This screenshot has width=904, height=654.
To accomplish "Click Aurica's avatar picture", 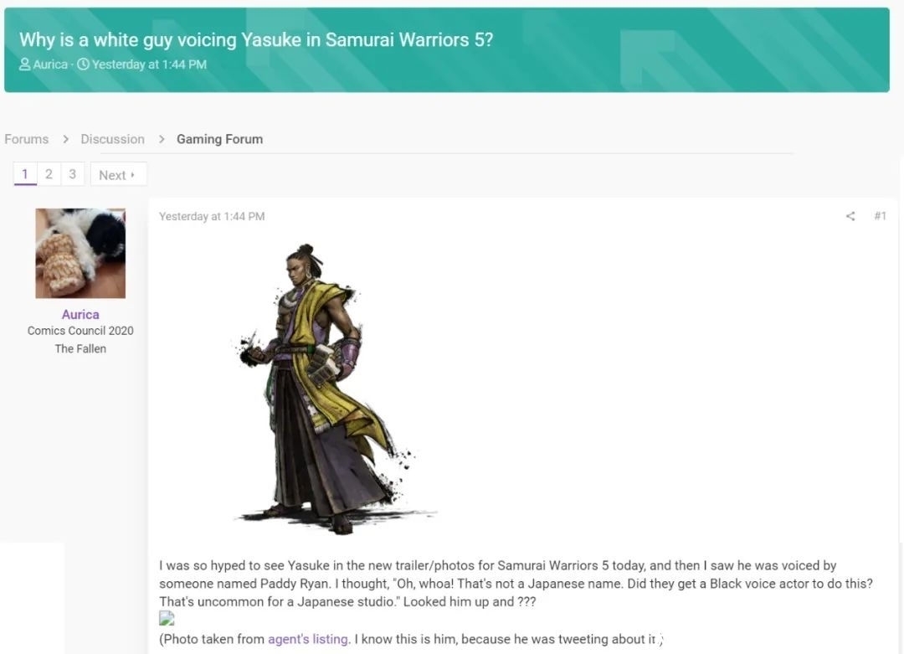I will 80,253.
